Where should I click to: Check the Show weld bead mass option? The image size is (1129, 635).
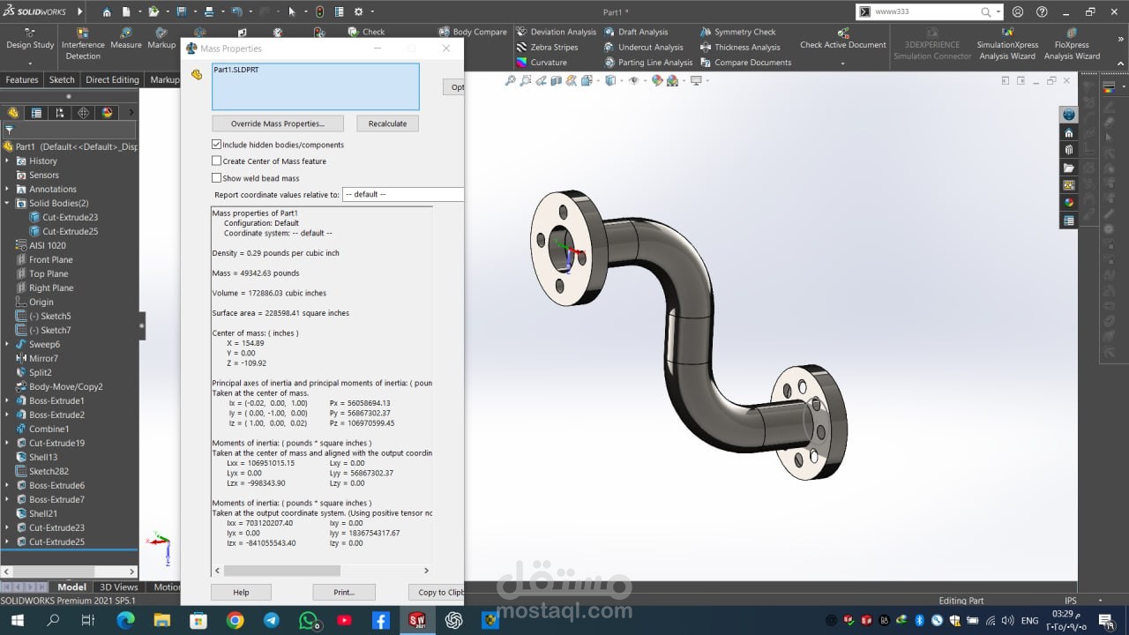pos(217,178)
